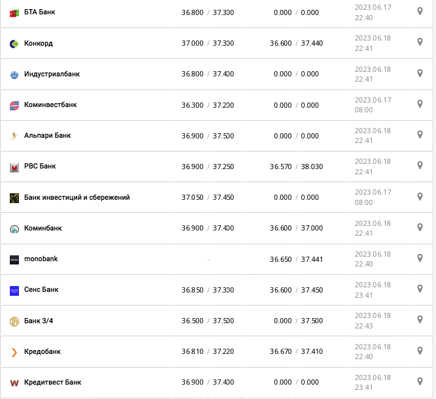This screenshot has width=436, height=399.
Task: Click the Alpari Bank logo icon
Action: coord(14,136)
